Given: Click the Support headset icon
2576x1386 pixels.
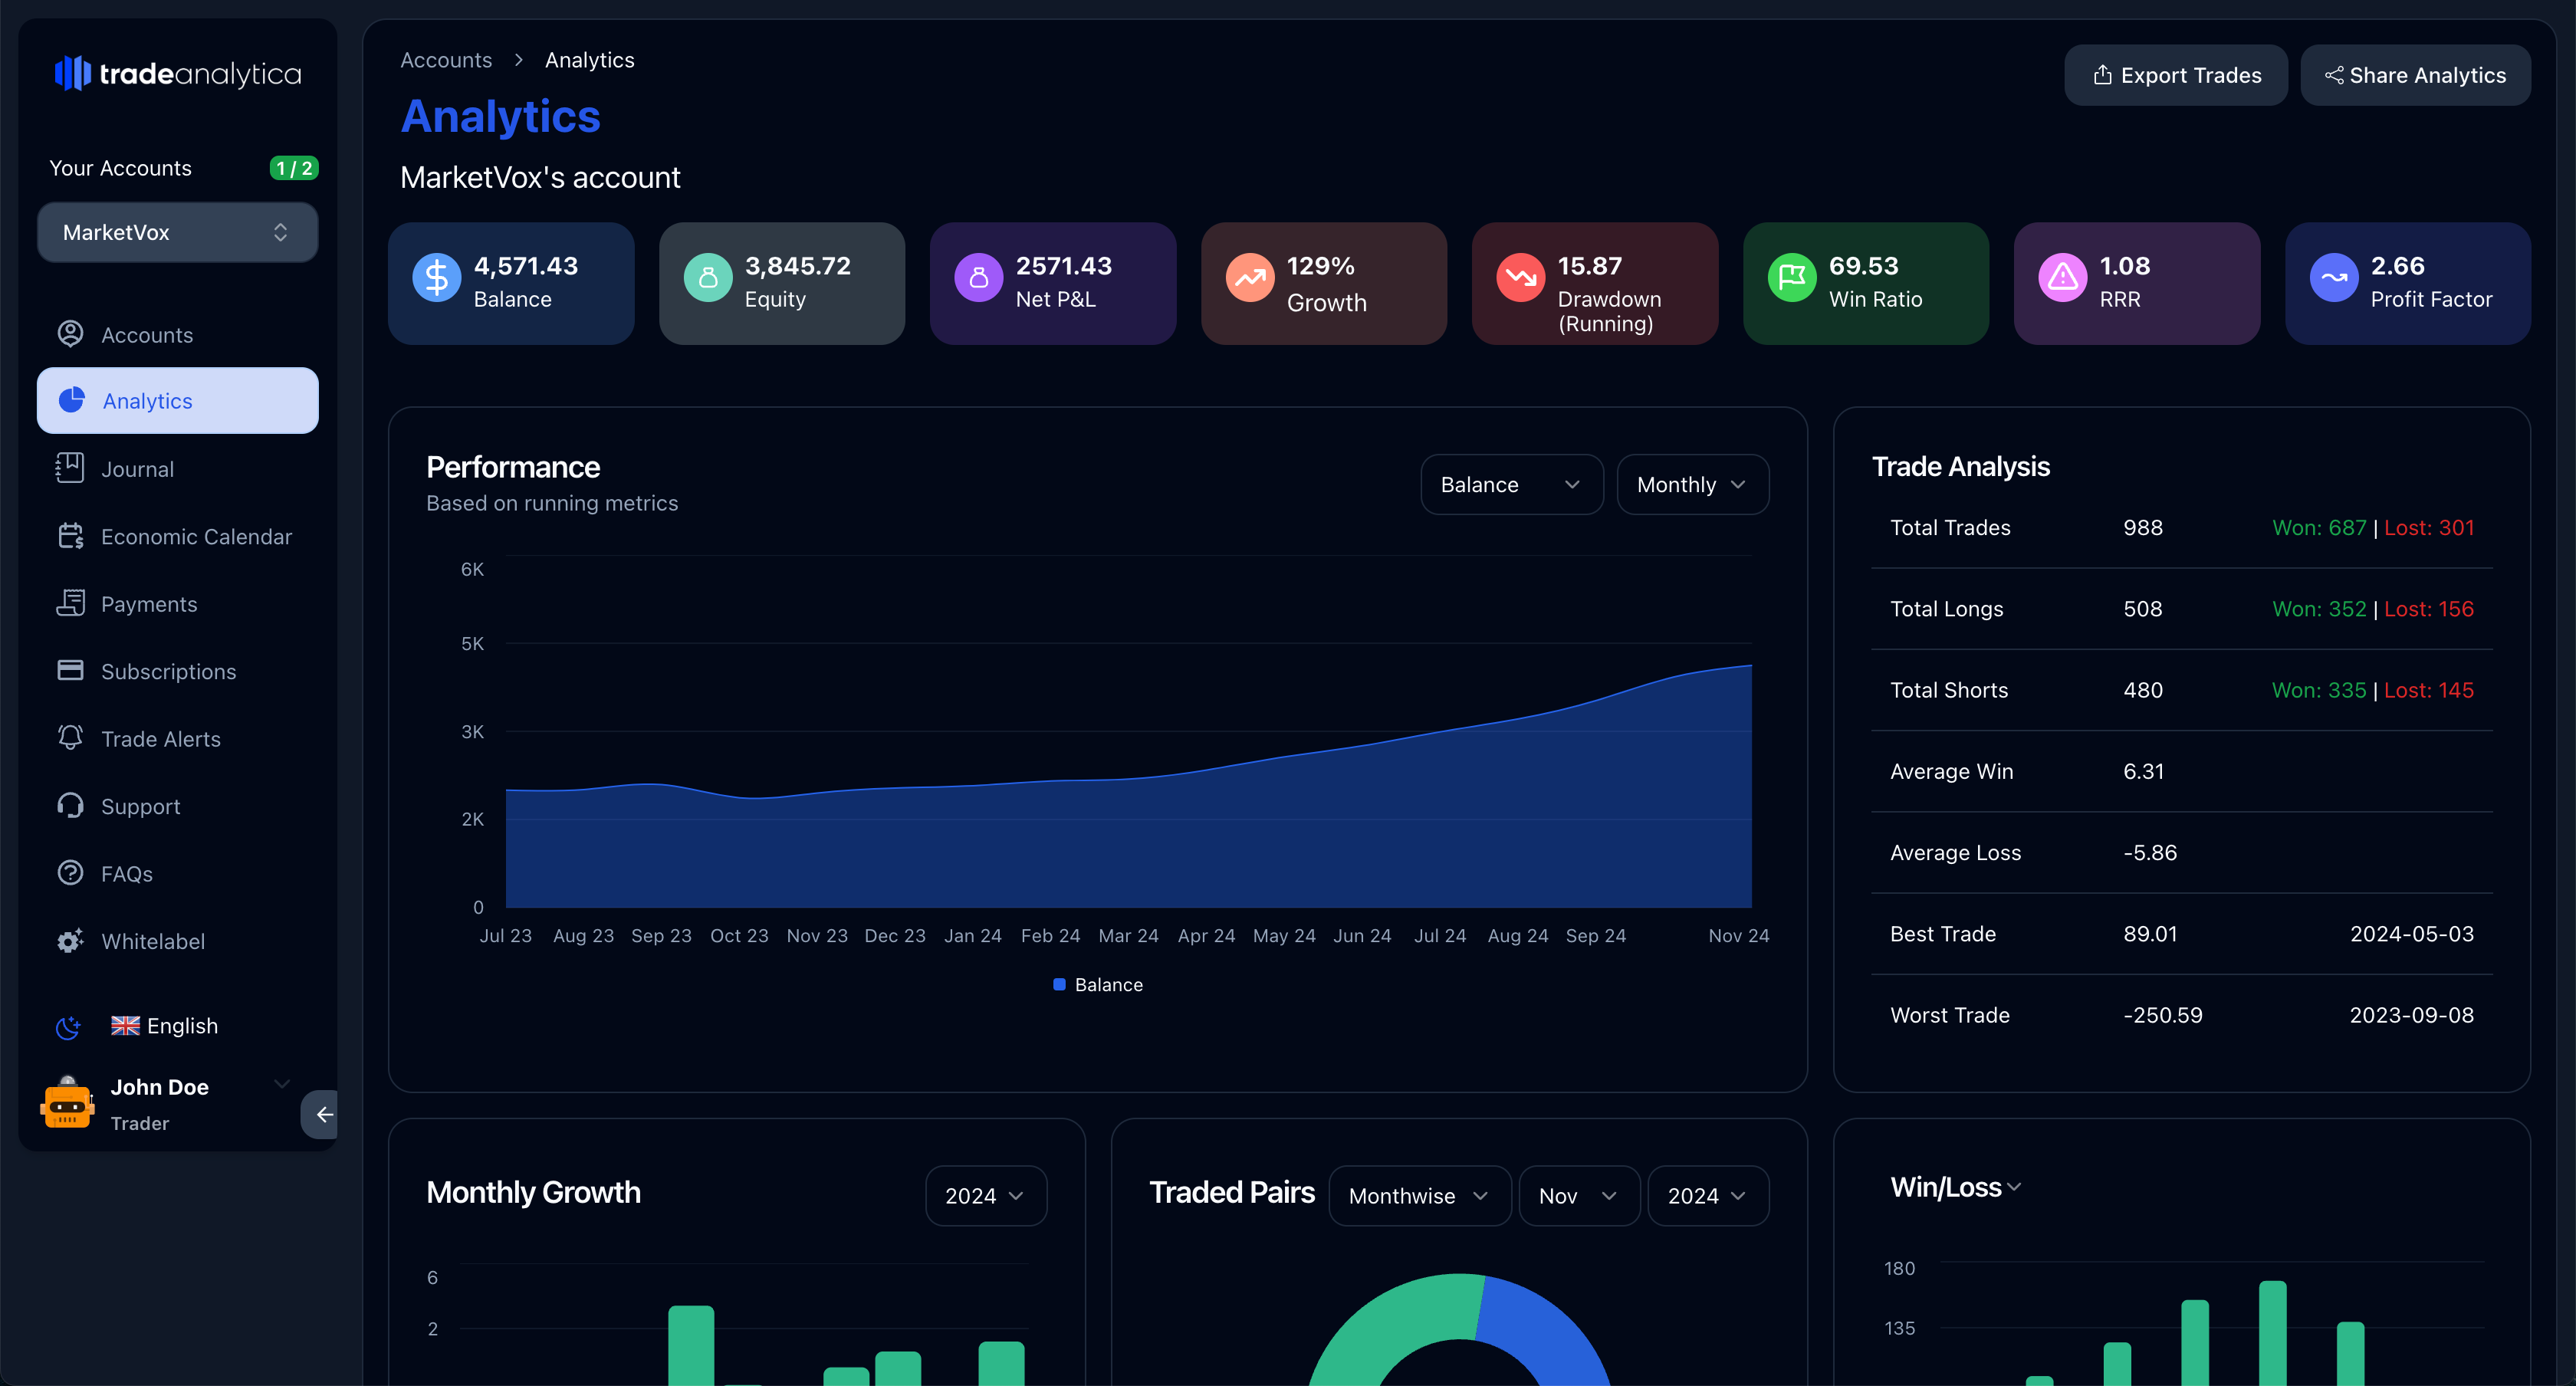Looking at the screenshot, I should point(70,806).
